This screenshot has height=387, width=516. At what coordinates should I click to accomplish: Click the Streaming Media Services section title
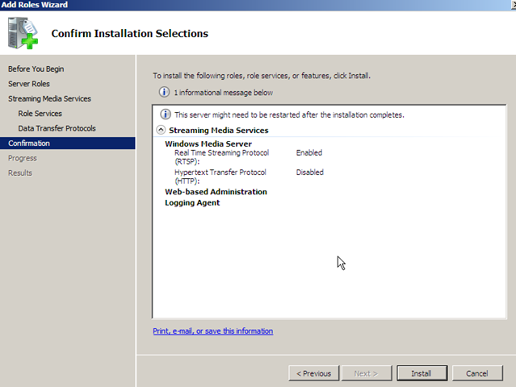click(x=219, y=131)
